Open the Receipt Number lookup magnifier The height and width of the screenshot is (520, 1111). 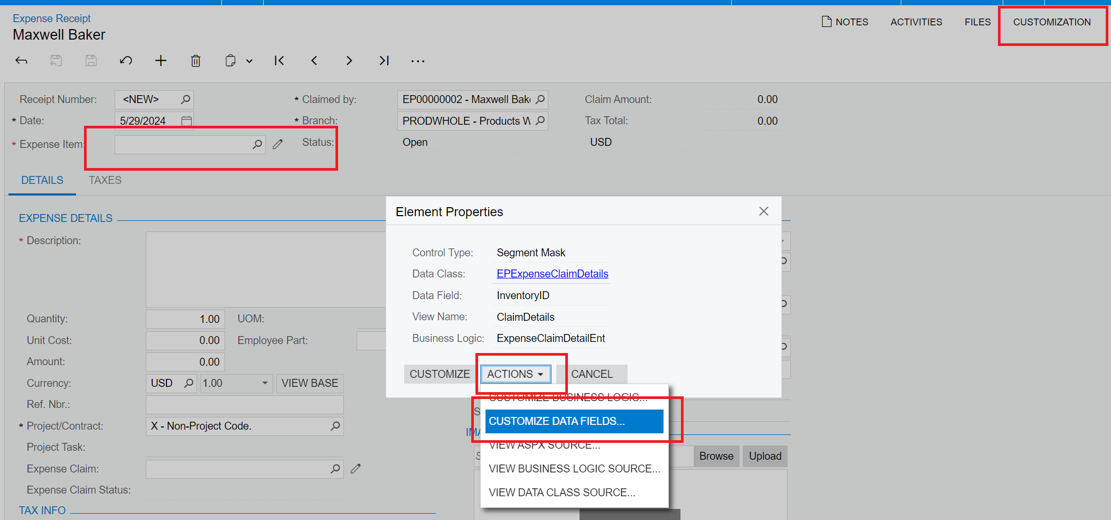click(185, 99)
